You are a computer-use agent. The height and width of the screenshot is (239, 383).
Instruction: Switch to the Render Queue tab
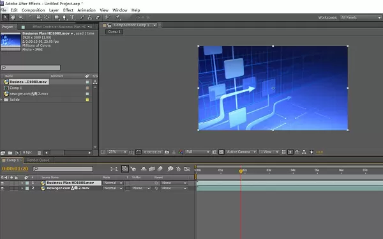[x=38, y=160]
